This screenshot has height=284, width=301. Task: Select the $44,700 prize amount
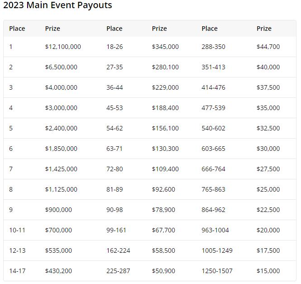(268, 47)
